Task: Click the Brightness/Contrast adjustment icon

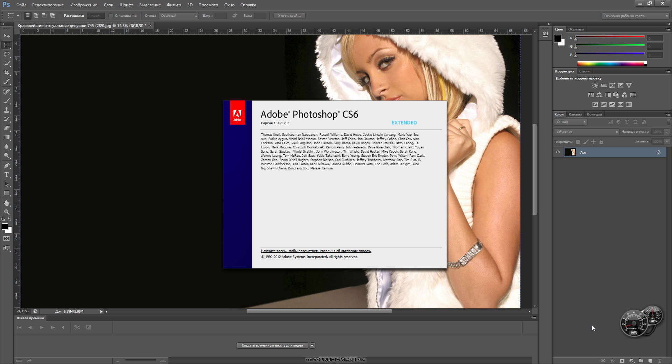Action: point(595,86)
